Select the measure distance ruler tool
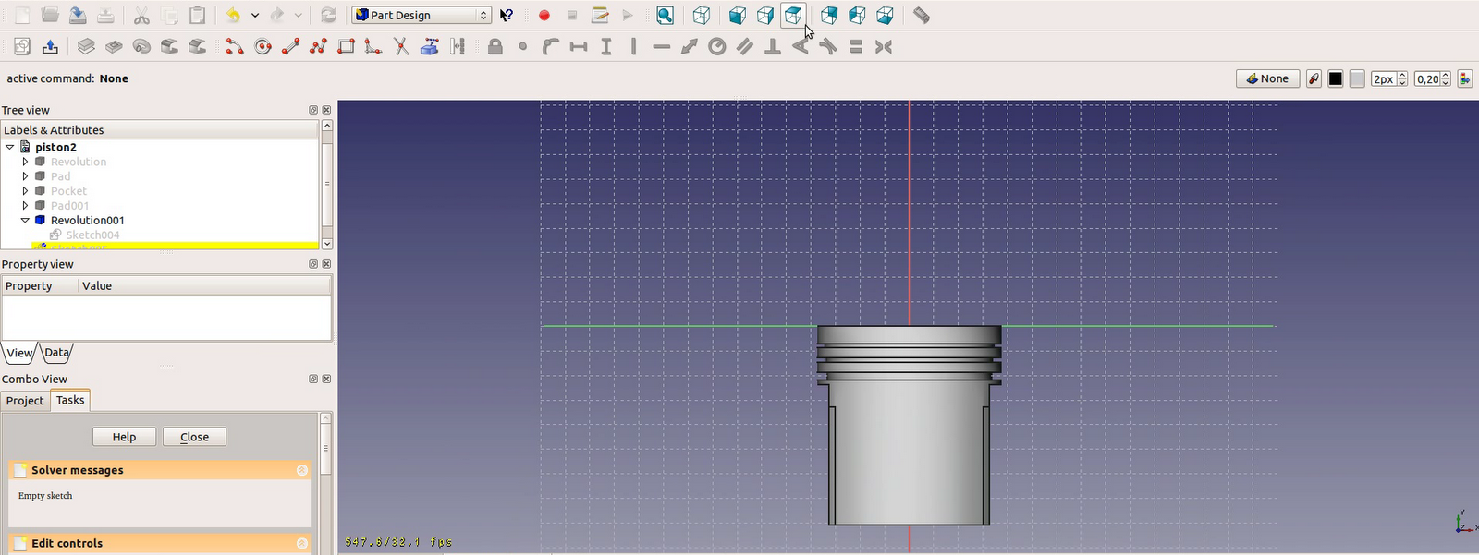Screen dimensions: 1479x555 [x=922, y=16]
